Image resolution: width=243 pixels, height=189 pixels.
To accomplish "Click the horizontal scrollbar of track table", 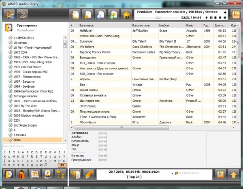I will click(122, 127).
